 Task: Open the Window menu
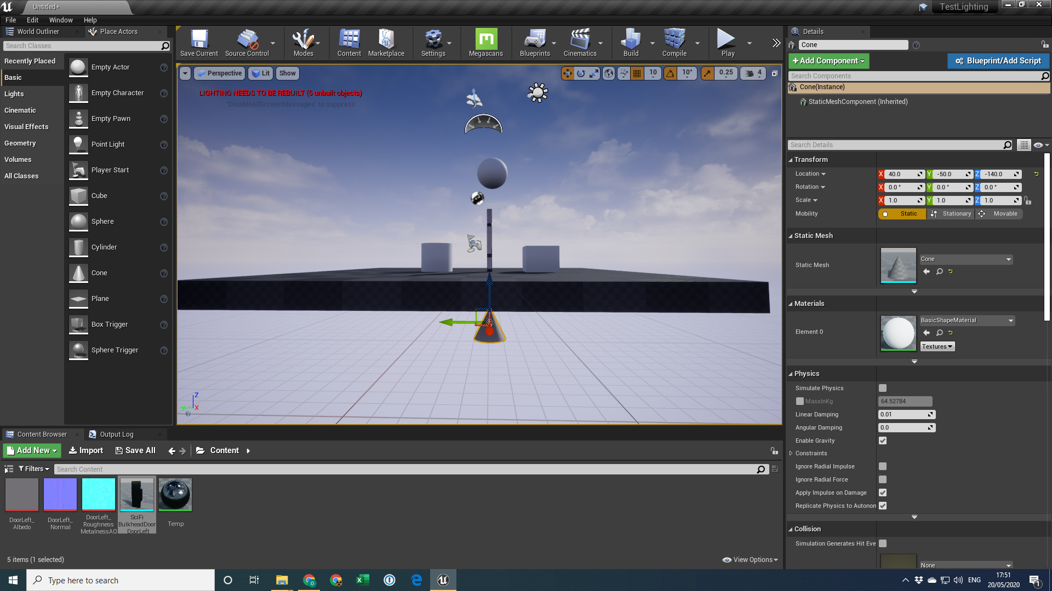(x=61, y=20)
